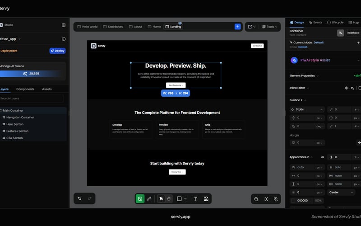Select the hand pan tool
Viewport: 361px width, 226px height.
pos(169,198)
